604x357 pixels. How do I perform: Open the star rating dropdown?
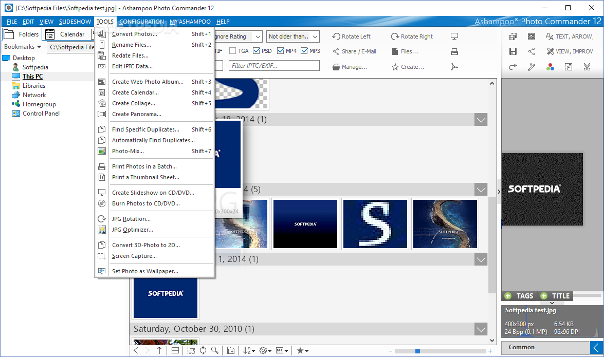pyautogui.click(x=303, y=350)
